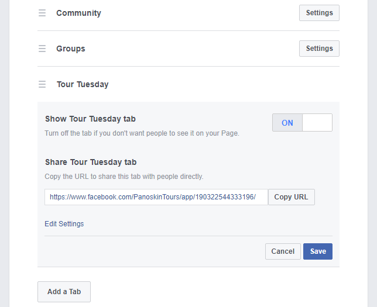Save the Tour Tuesday tab settings
This screenshot has height=307, width=377.
pyautogui.click(x=318, y=251)
